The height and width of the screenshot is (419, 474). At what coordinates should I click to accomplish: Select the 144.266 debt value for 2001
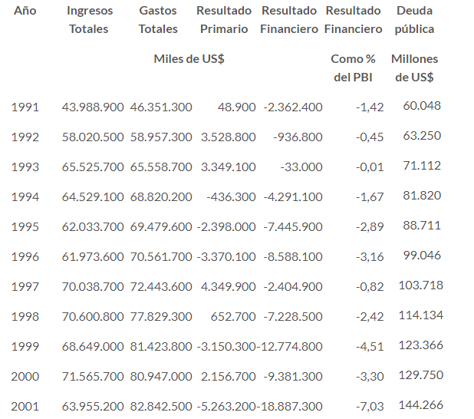[x=420, y=404]
